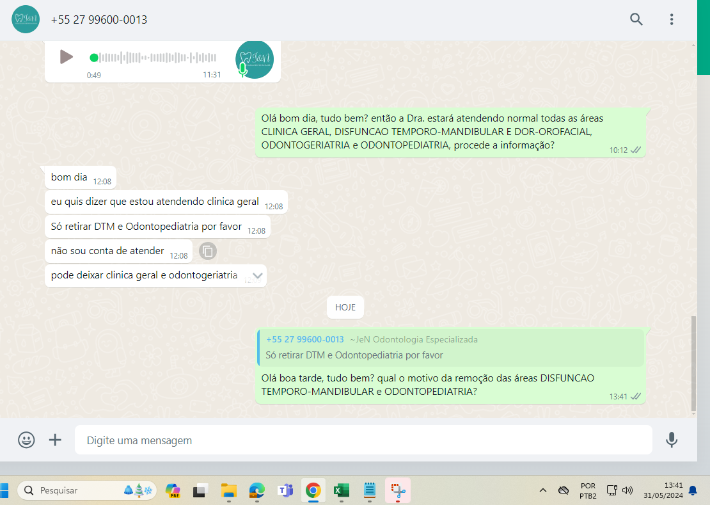Screen dimensions: 710x505
Task: Open the emoji picker
Action: click(26, 440)
